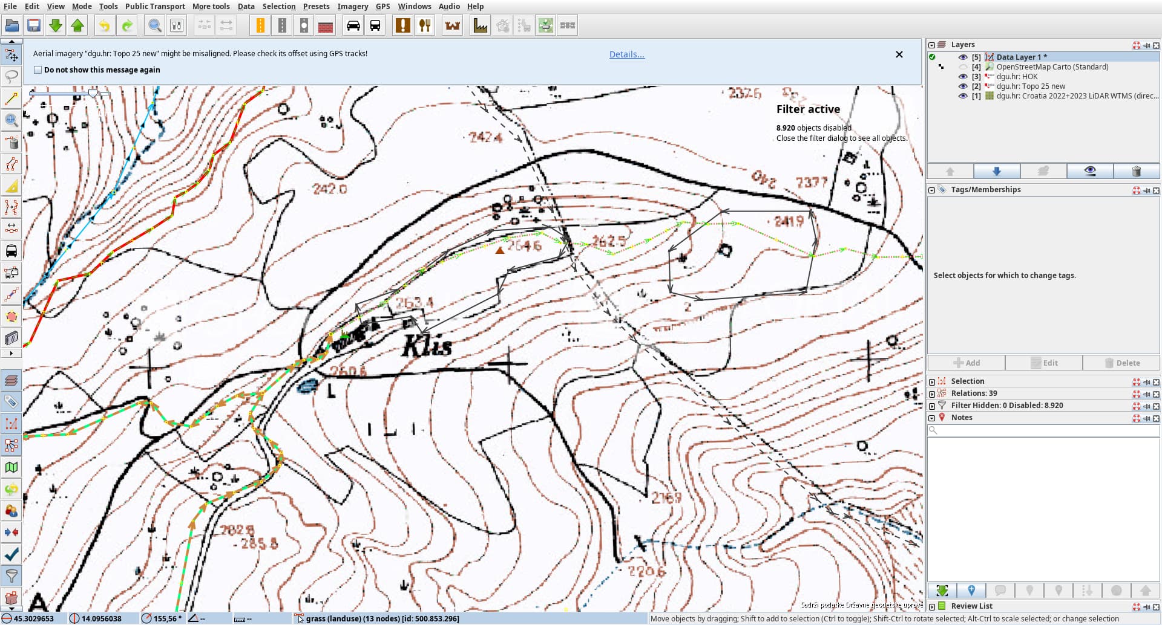1162x625 pixels.
Task: Activate the yellow triangle angle tool
Action: (x=11, y=186)
